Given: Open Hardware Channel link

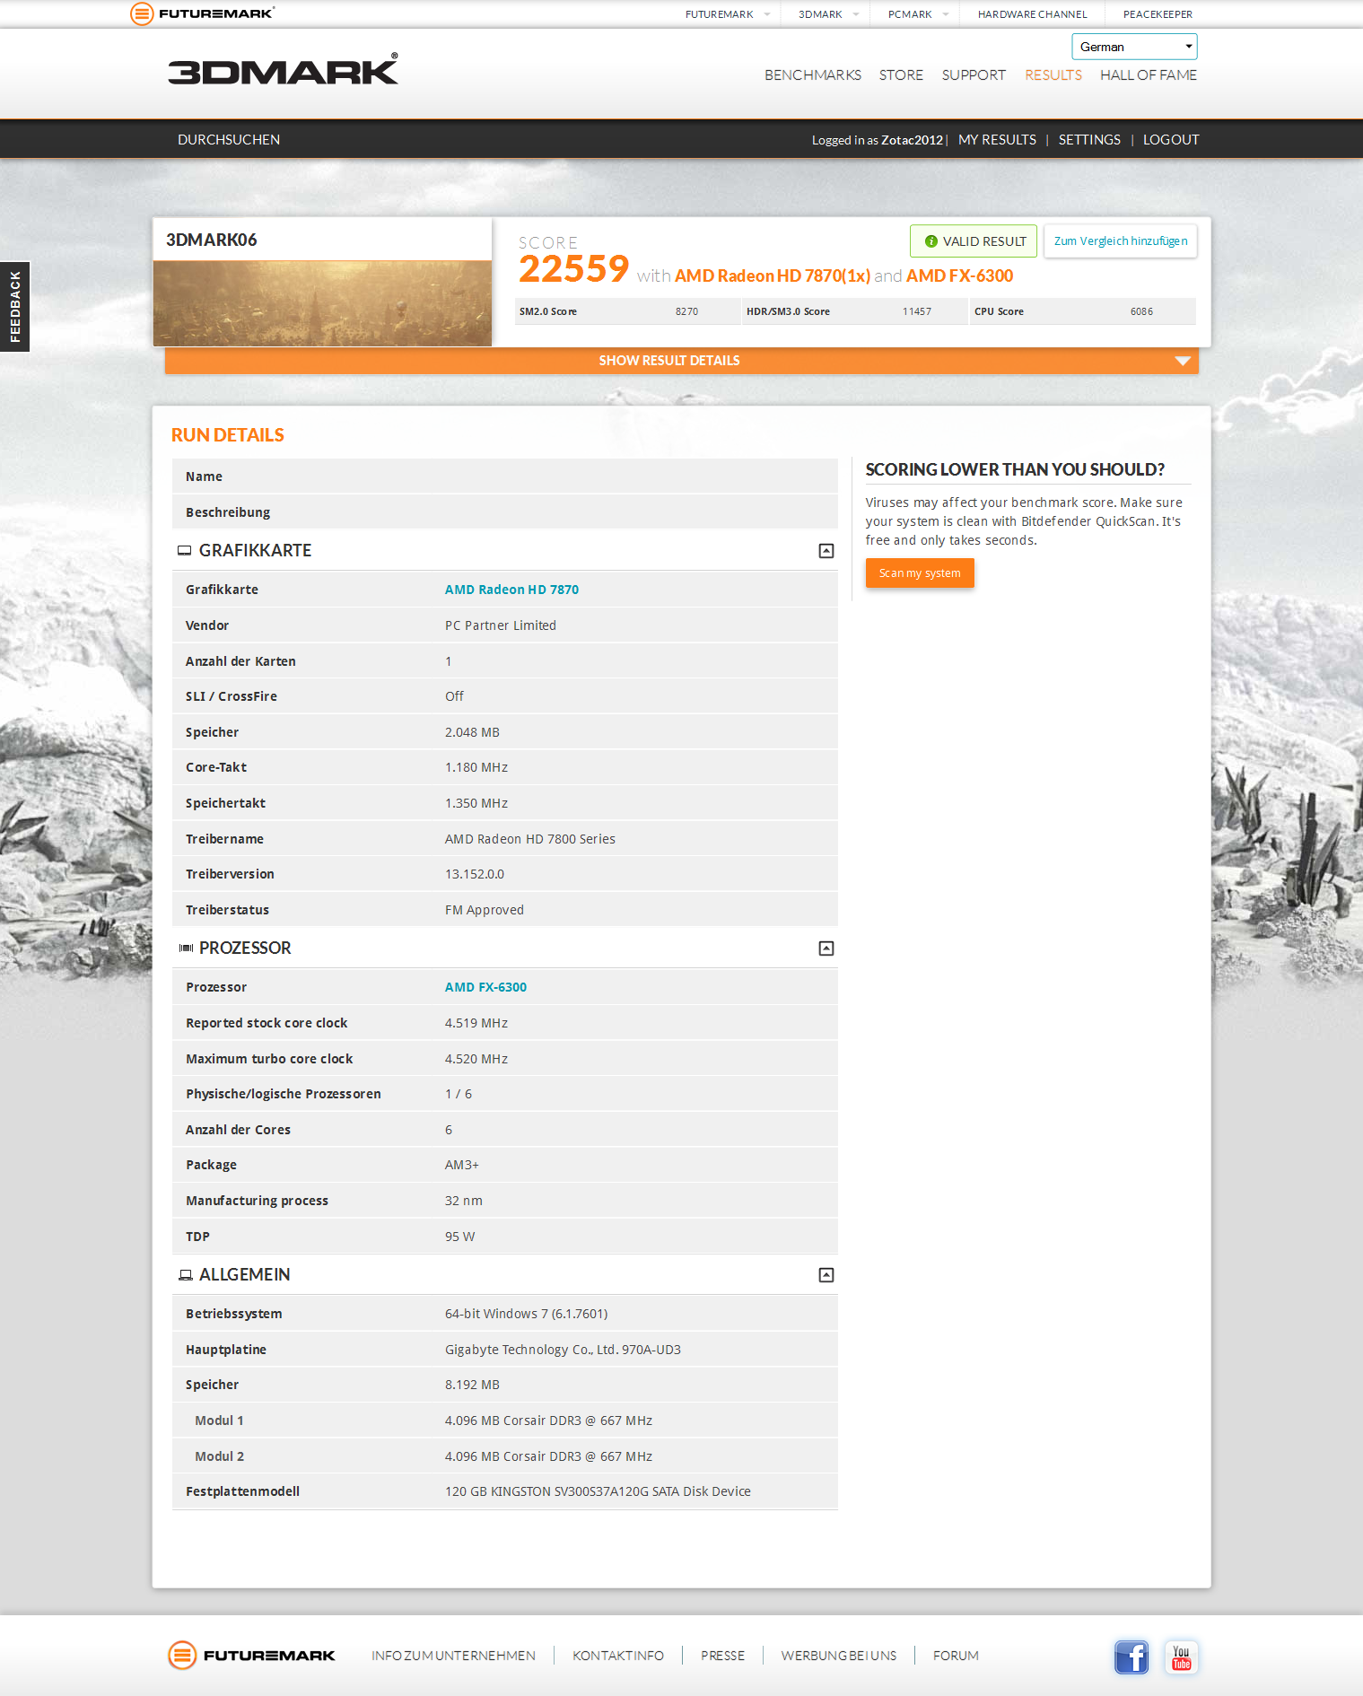Looking at the screenshot, I should (1032, 14).
